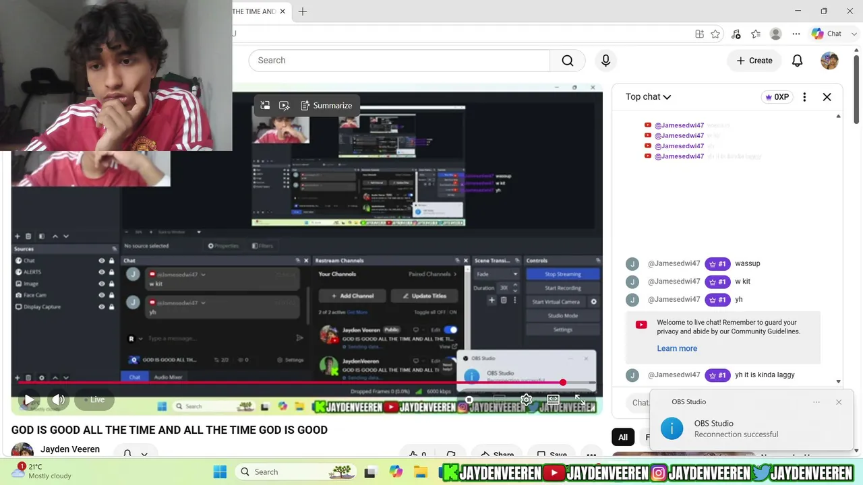Click Update Titles in the video's Restream panel
This screenshot has width=863, height=485.
pos(424,296)
